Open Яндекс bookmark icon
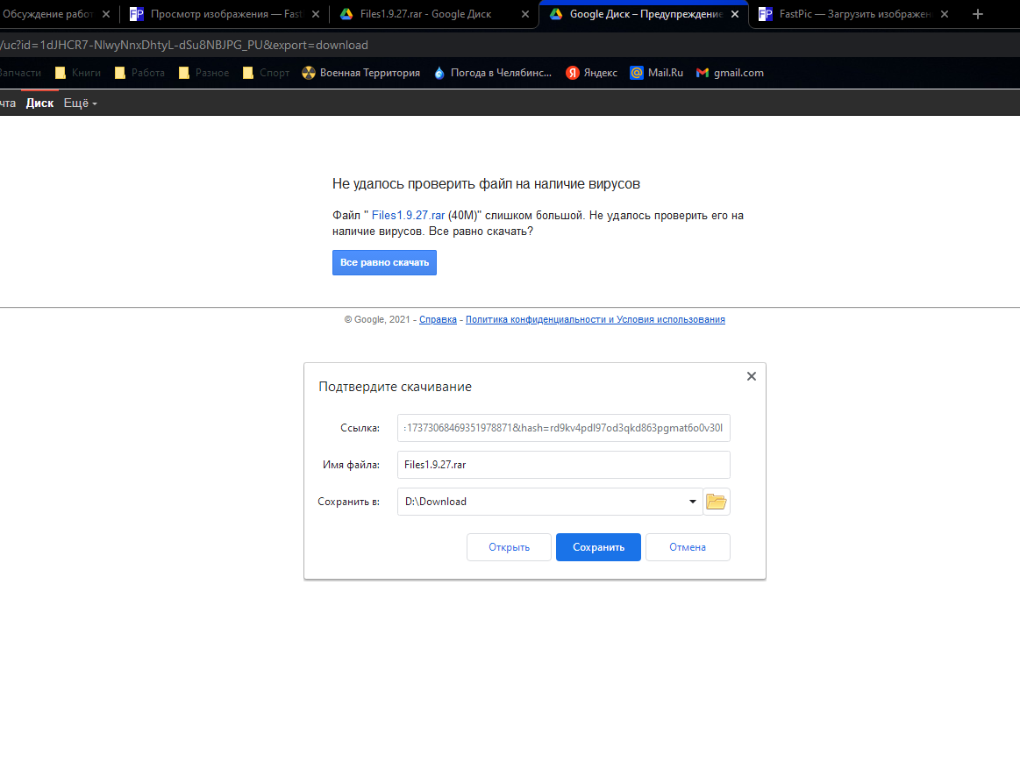The image size is (1020, 784). 573,73
